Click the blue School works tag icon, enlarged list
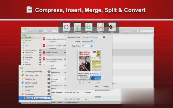The height and width of the screenshot is (108, 173). pos(22,83)
